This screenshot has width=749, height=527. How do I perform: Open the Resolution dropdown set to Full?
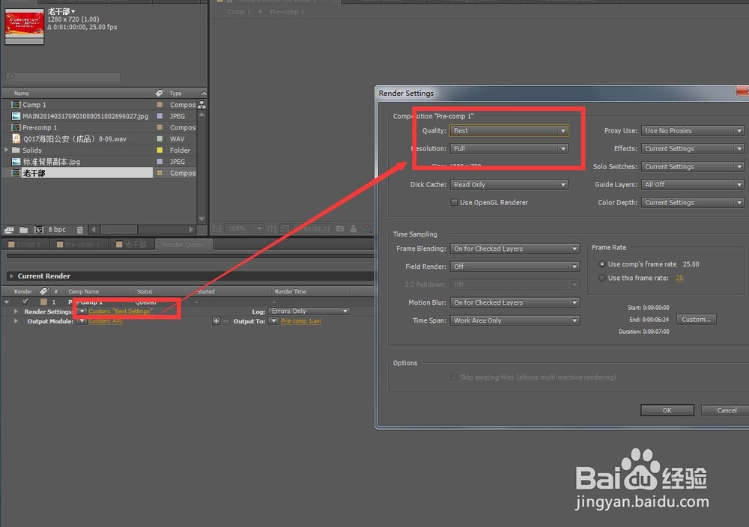tap(509, 149)
